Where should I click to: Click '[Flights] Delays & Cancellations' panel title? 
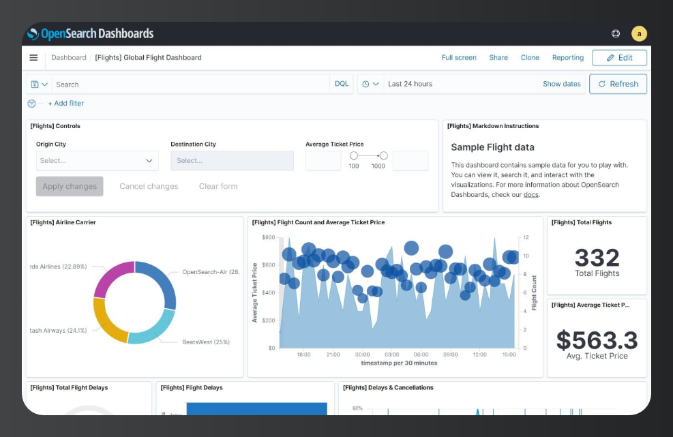coord(388,388)
